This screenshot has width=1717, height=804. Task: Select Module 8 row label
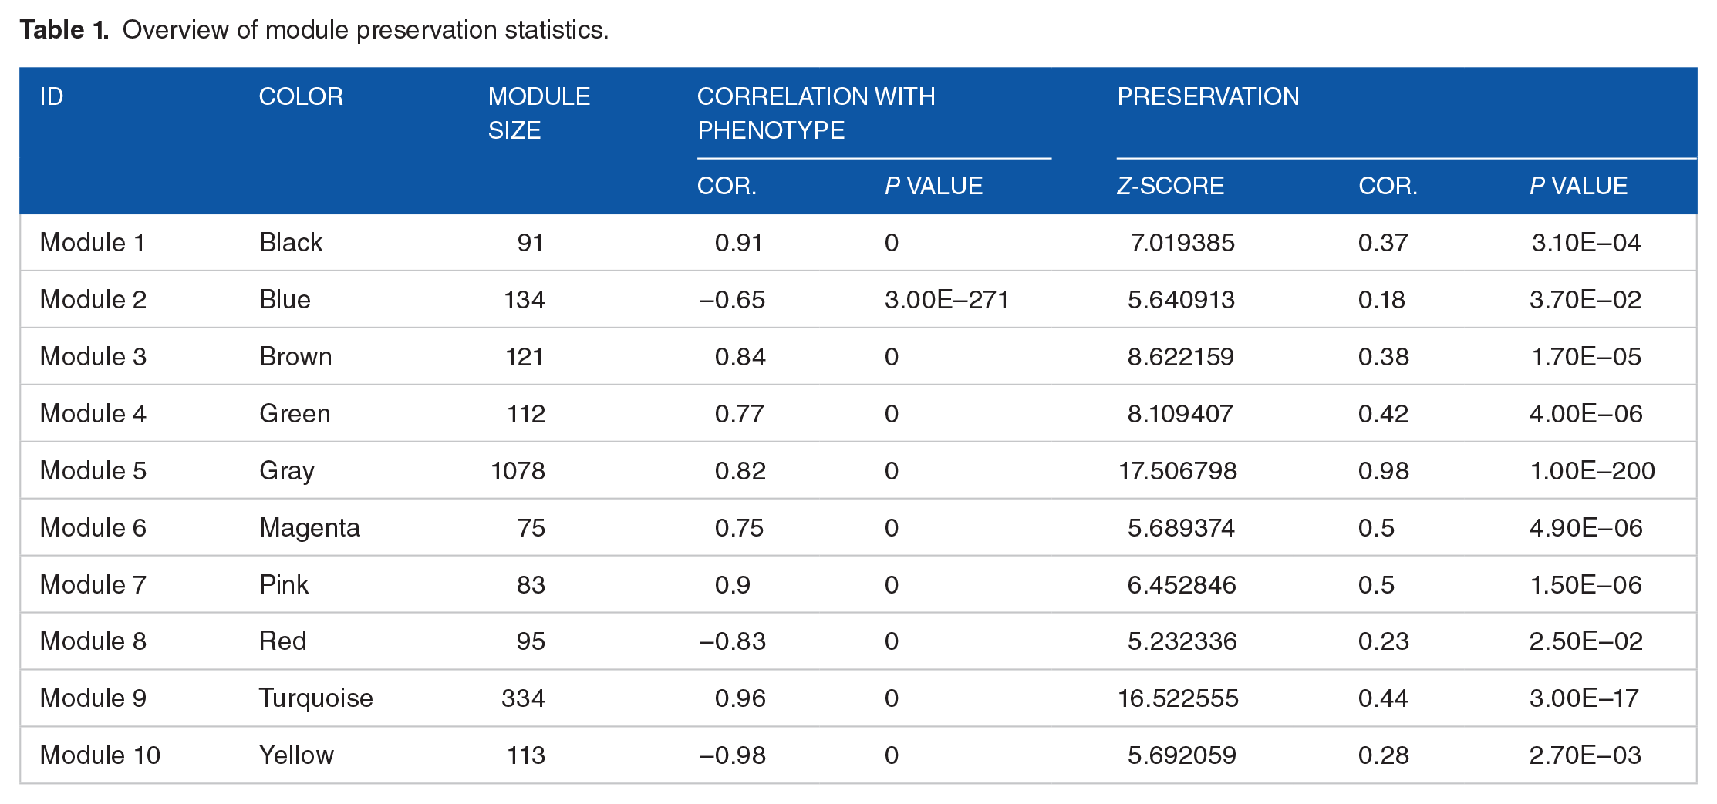point(93,641)
